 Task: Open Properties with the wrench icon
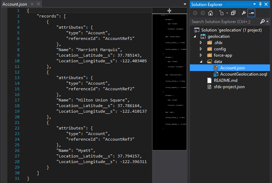pos(244,13)
